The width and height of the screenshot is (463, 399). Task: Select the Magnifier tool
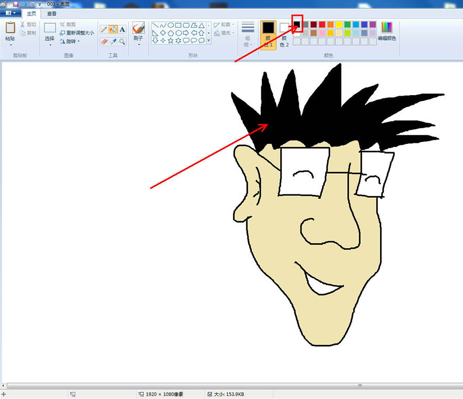pyautogui.click(x=122, y=42)
